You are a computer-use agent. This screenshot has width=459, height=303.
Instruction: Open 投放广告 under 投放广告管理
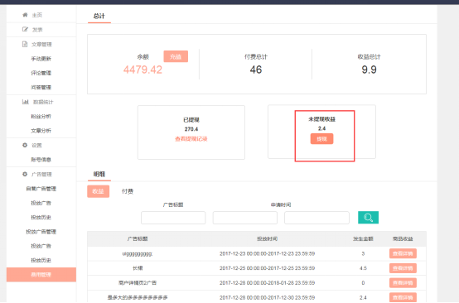[41, 246]
